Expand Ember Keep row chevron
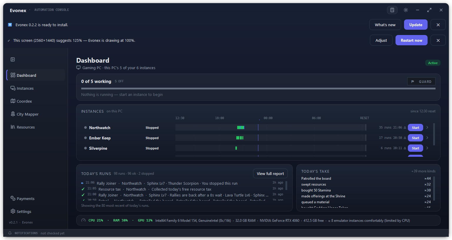Screen dimensions: 452x240 pyautogui.click(x=427, y=138)
